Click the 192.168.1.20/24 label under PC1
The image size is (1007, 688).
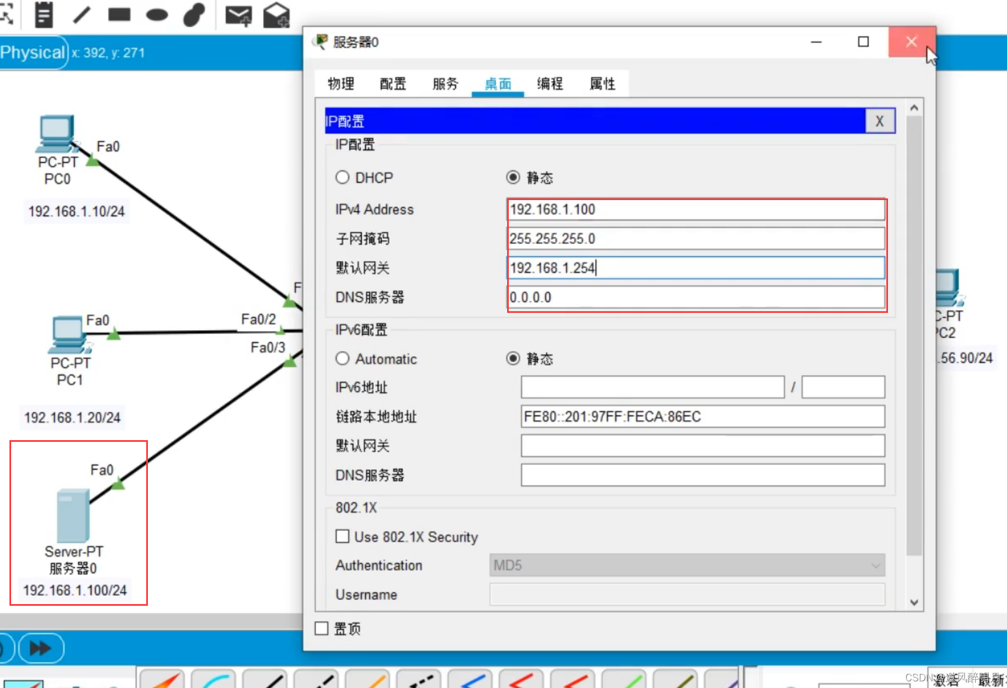(x=72, y=417)
